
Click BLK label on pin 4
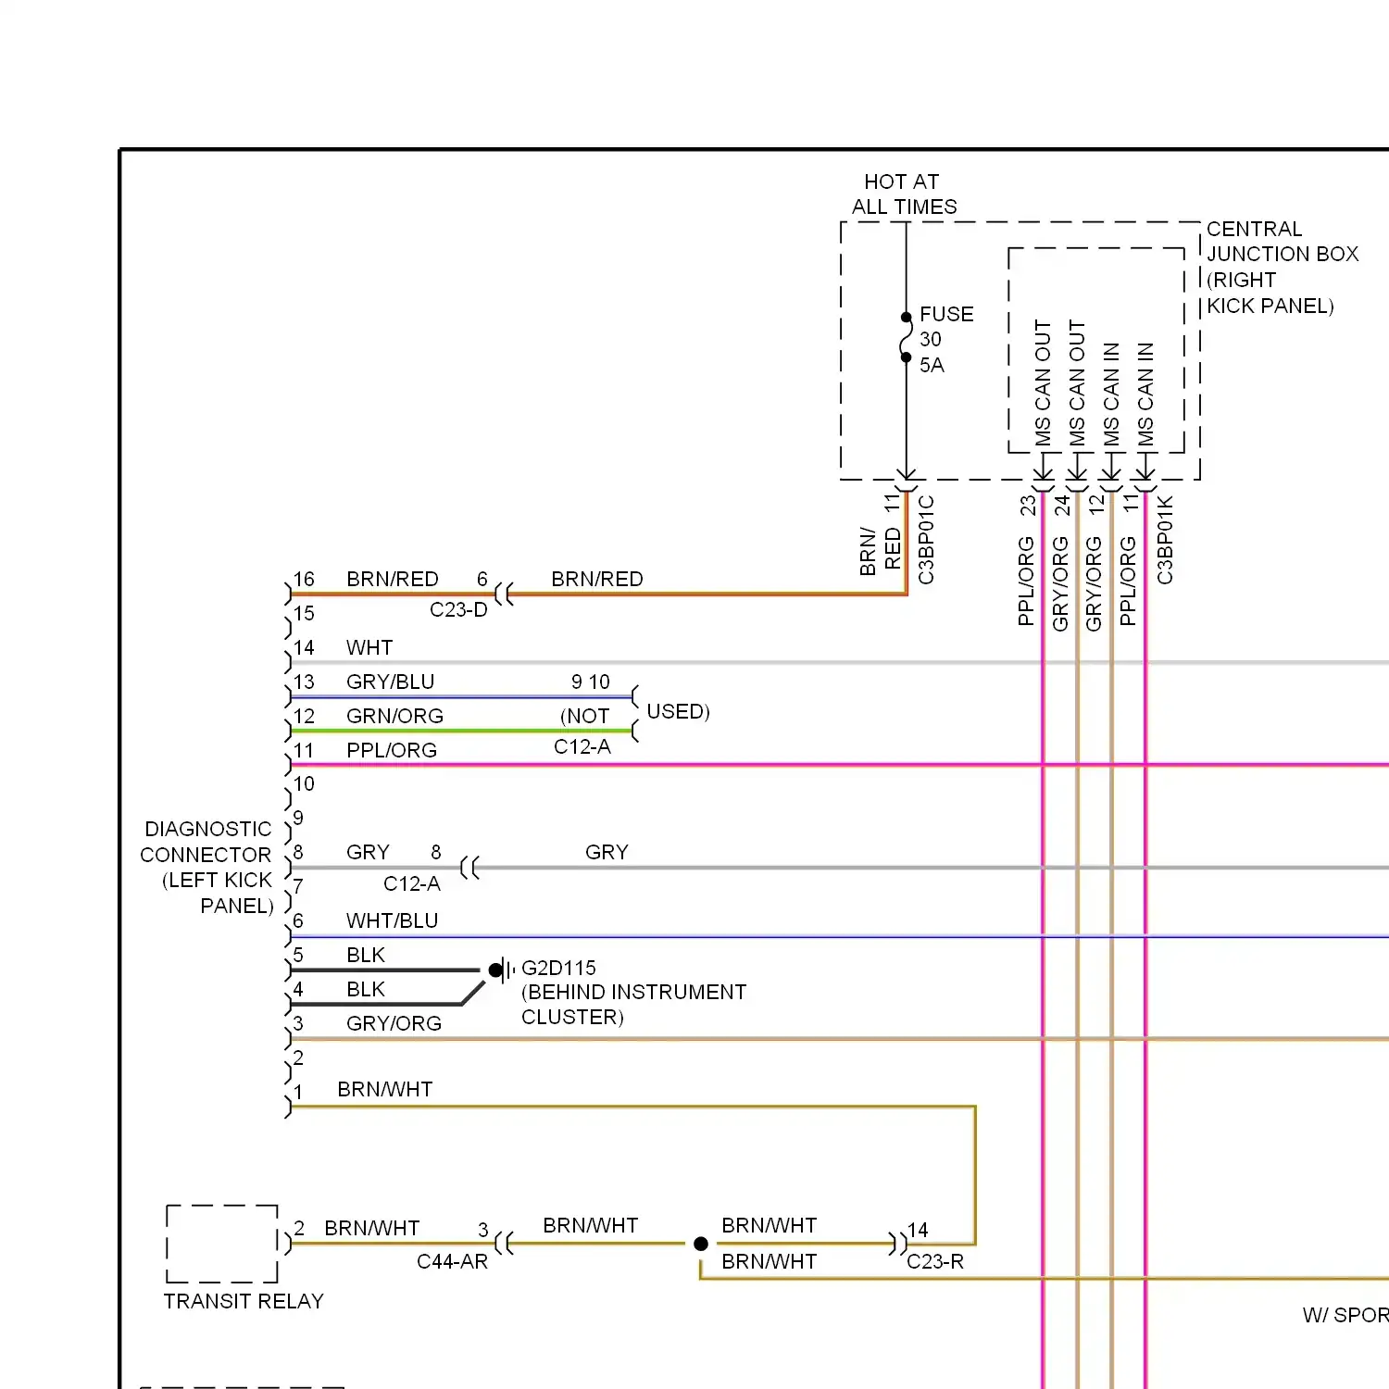pyautogui.click(x=366, y=990)
